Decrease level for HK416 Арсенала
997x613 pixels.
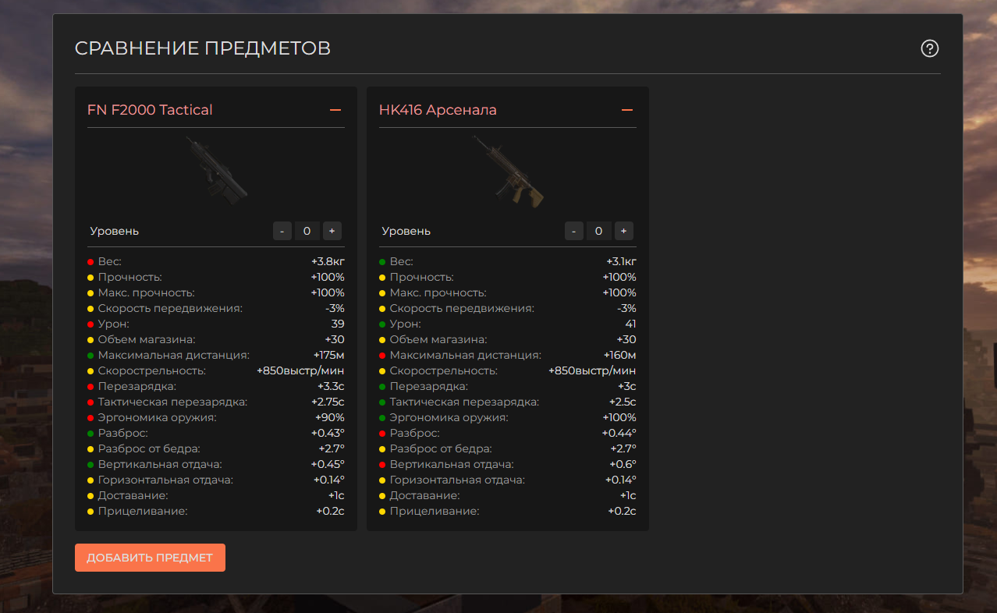(574, 231)
